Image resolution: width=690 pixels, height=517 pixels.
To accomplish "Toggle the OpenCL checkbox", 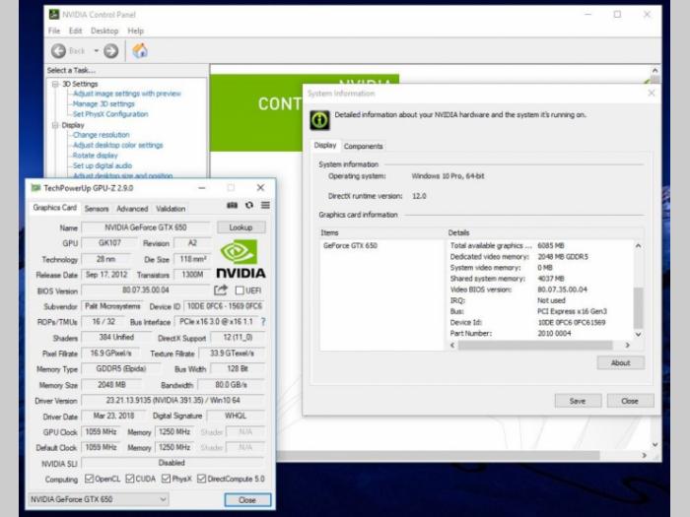I will coord(89,479).
